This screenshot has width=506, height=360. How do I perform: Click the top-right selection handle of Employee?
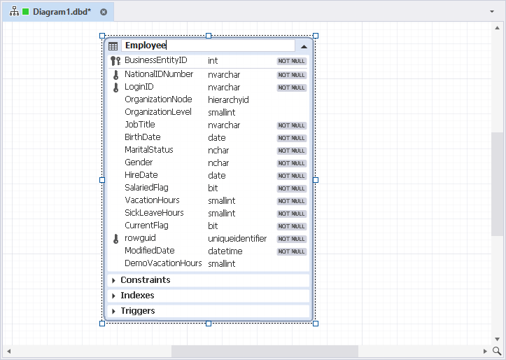tap(316, 36)
